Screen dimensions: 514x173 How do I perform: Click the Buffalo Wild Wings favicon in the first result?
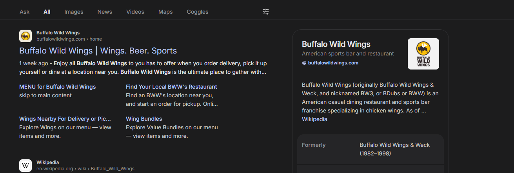click(25, 36)
